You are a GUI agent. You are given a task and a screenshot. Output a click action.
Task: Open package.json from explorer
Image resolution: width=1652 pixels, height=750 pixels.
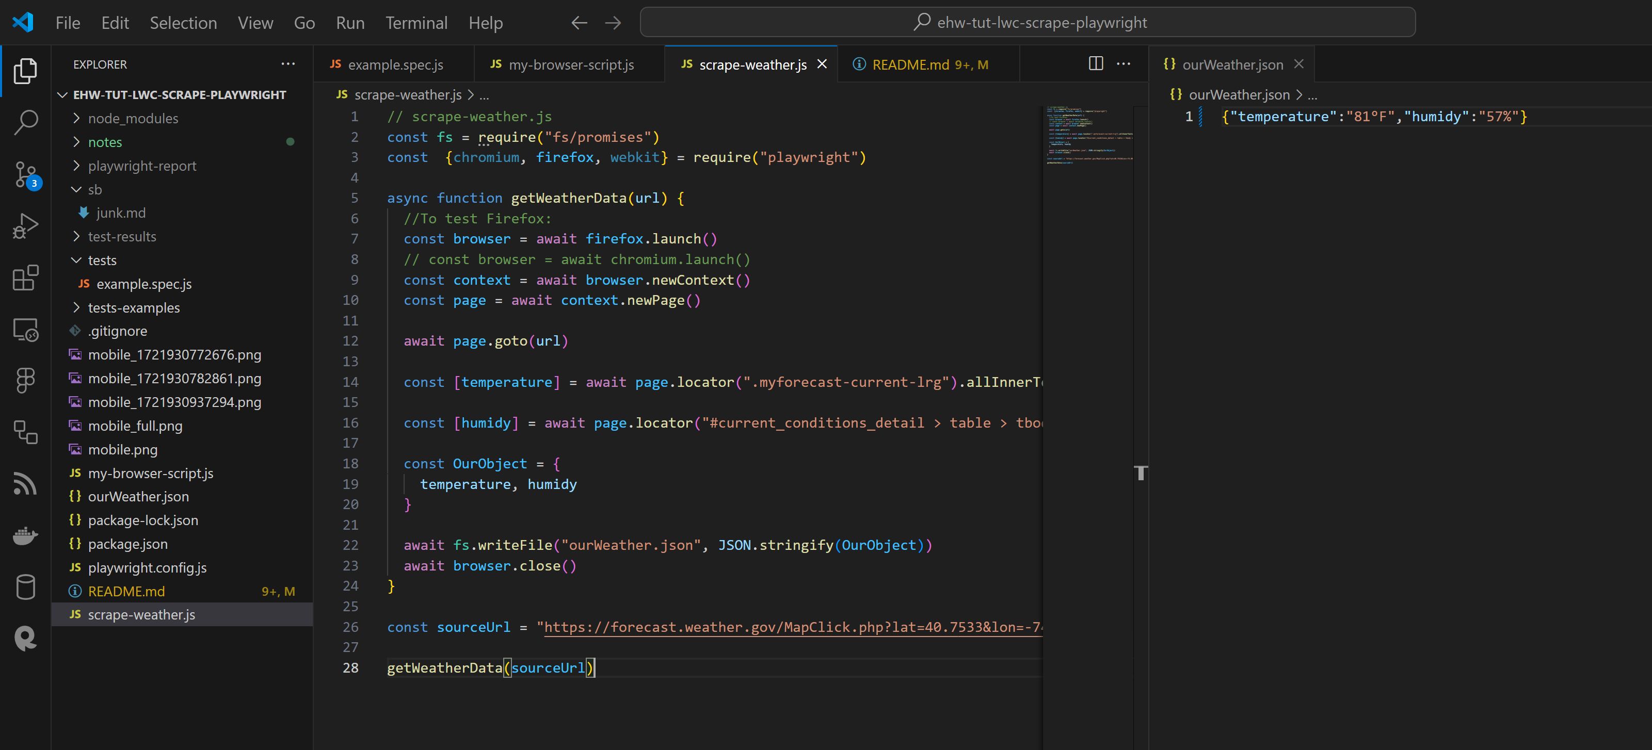127,544
